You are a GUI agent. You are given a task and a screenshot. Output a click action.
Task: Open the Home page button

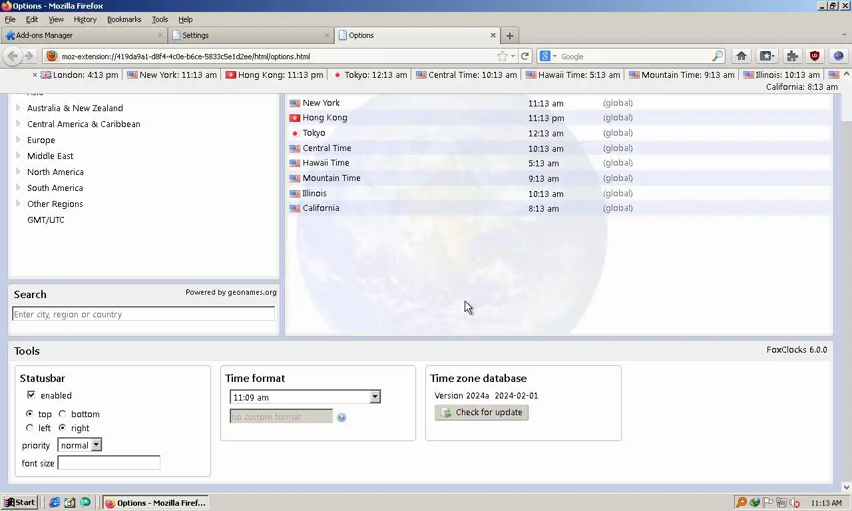click(x=741, y=57)
